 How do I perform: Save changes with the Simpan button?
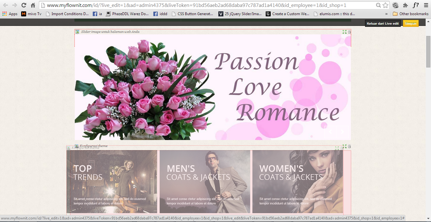(x=410, y=24)
